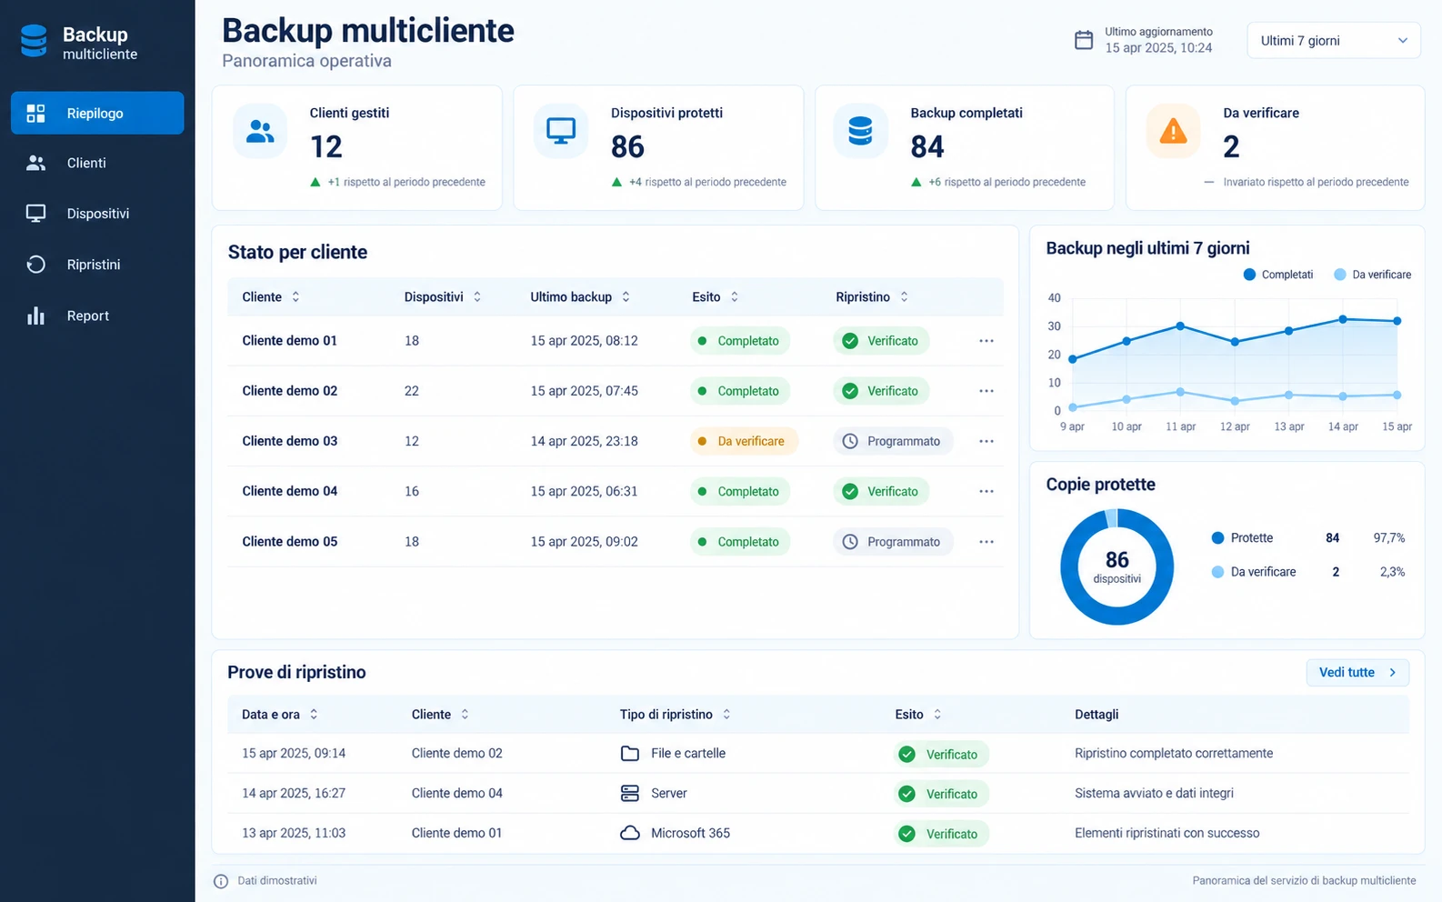Click the Dispositivi protetti monitor card icon
This screenshot has width=1442, height=902.
[x=561, y=132]
